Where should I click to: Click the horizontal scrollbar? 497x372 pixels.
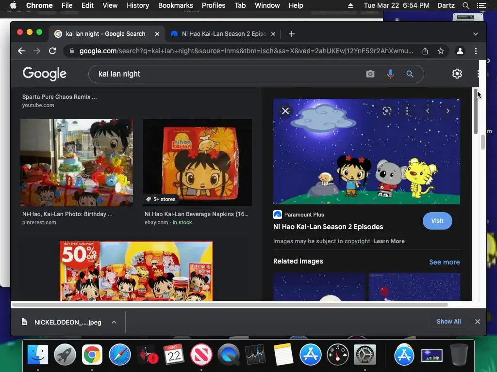(x=230, y=305)
